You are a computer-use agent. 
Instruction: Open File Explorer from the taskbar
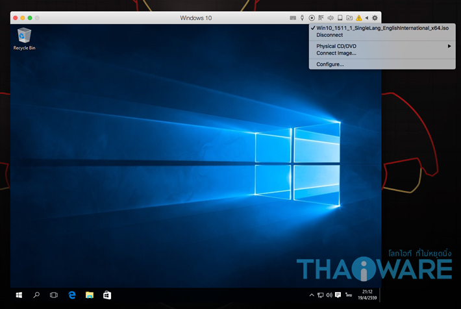pyautogui.click(x=90, y=295)
